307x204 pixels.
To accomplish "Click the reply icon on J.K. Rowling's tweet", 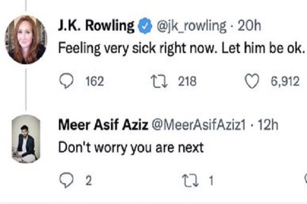I will click(67, 82).
